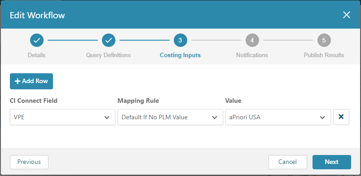
Task: Close the Edit Workflow dialog
Action: [347, 15]
